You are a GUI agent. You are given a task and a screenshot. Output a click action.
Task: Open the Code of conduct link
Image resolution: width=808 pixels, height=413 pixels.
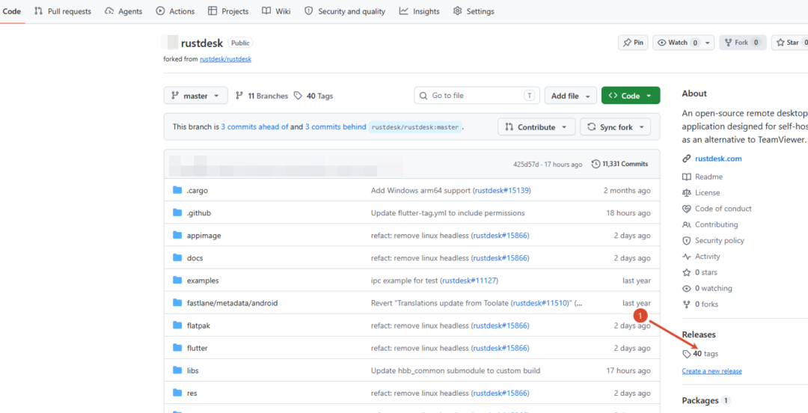point(723,209)
